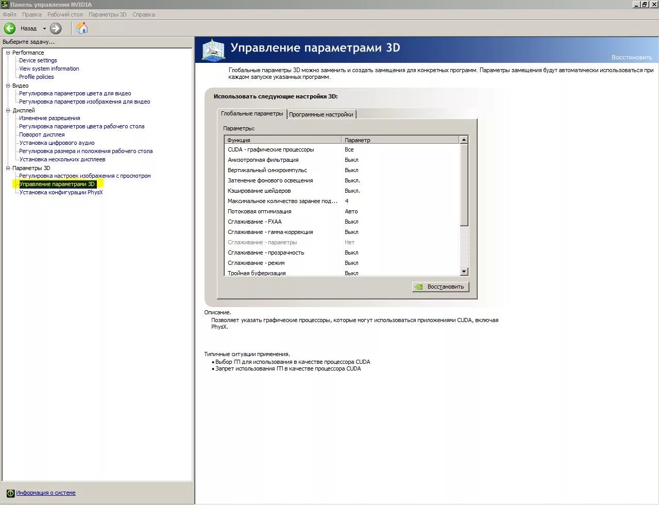Click the Авто value for Потоковая оптимизация
Viewport: 659px width, 505px height.
(x=351, y=211)
